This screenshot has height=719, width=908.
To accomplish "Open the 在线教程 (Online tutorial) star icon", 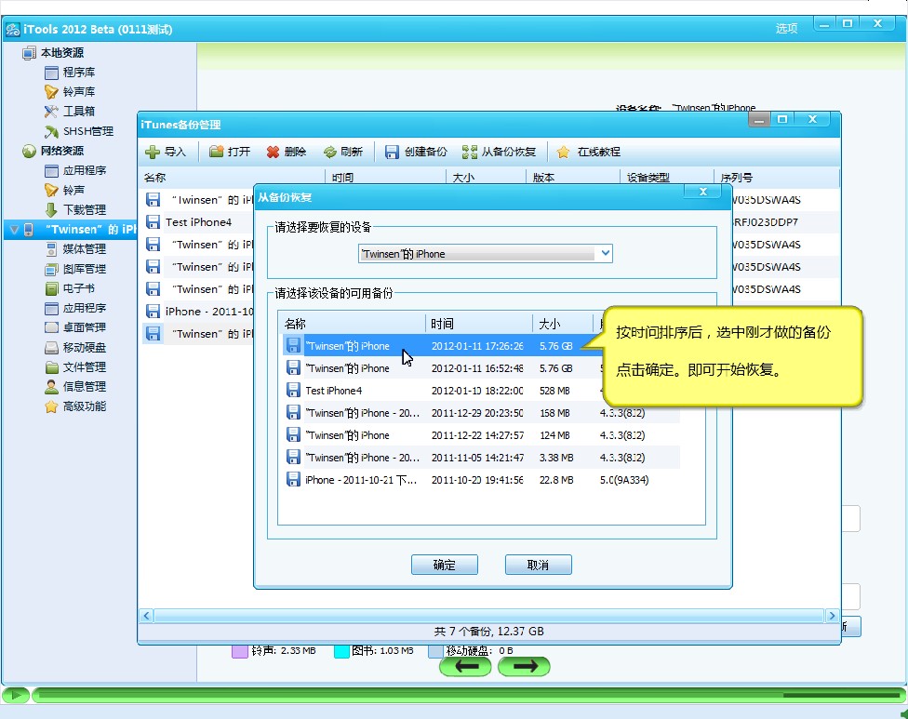I will tap(564, 152).
